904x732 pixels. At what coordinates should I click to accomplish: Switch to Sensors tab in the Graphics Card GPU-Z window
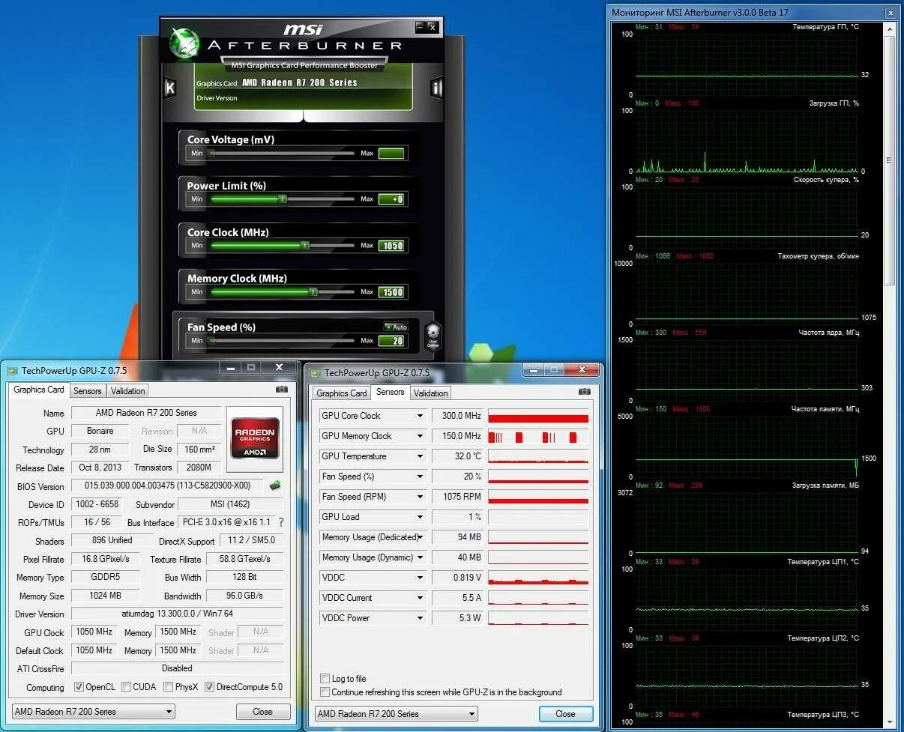87,391
